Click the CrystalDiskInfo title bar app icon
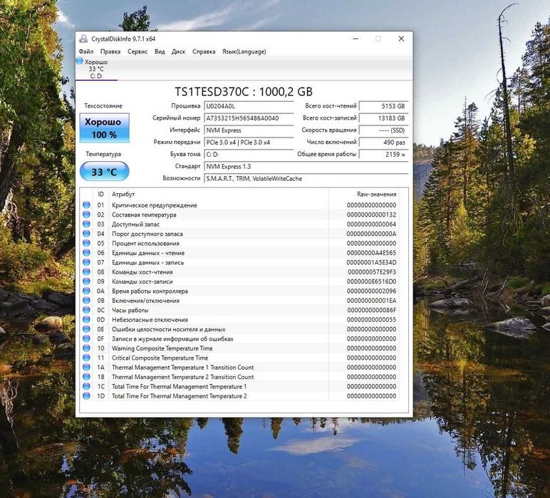The image size is (550, 498). tap(83, 38)
